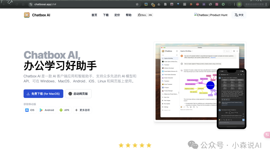Open the browser three-dot menu
Viewport: 270px width, 156px height.
(266, 4)
